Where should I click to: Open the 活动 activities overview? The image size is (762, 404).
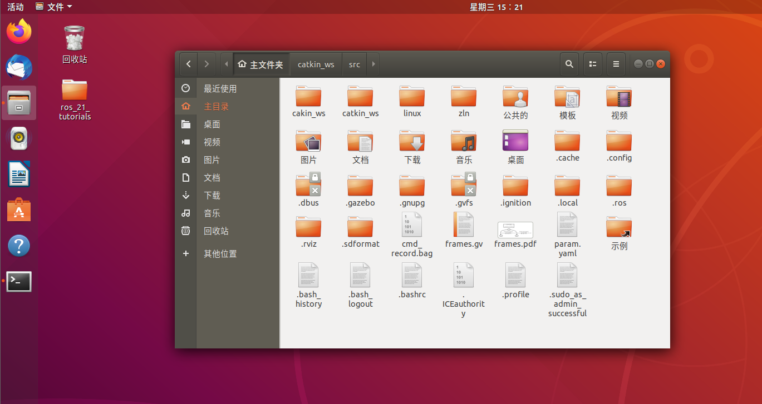pos(16,7)
